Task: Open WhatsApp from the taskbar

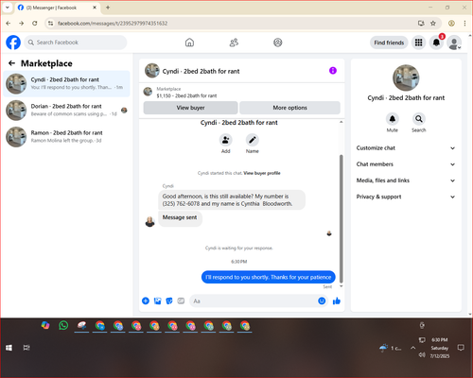Action: point(63,325)
